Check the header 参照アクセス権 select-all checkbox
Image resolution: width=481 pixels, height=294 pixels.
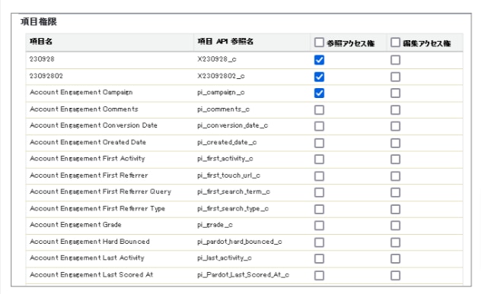tap(319, 43)
